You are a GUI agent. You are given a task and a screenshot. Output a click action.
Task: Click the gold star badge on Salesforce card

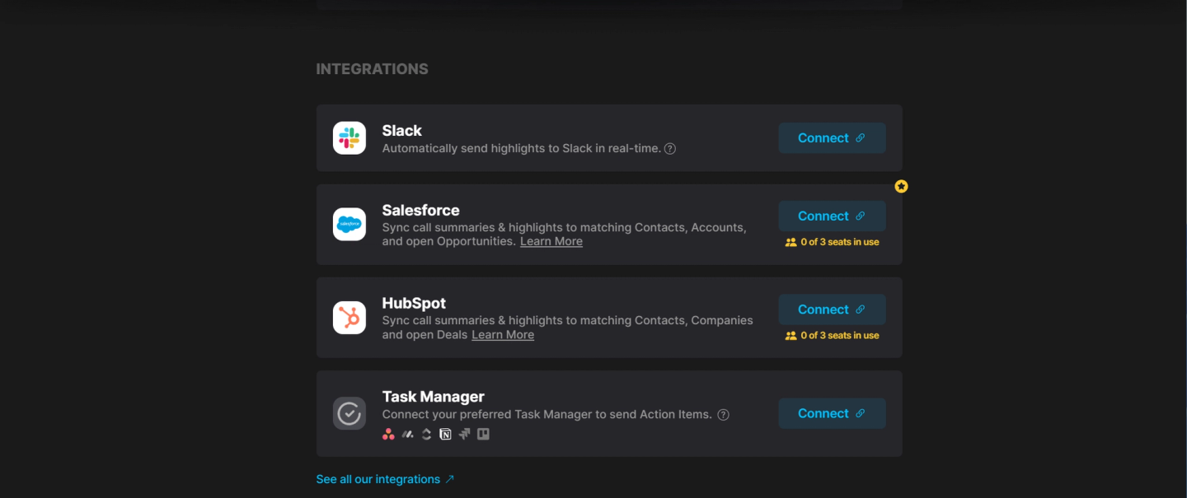pos(901,186)
